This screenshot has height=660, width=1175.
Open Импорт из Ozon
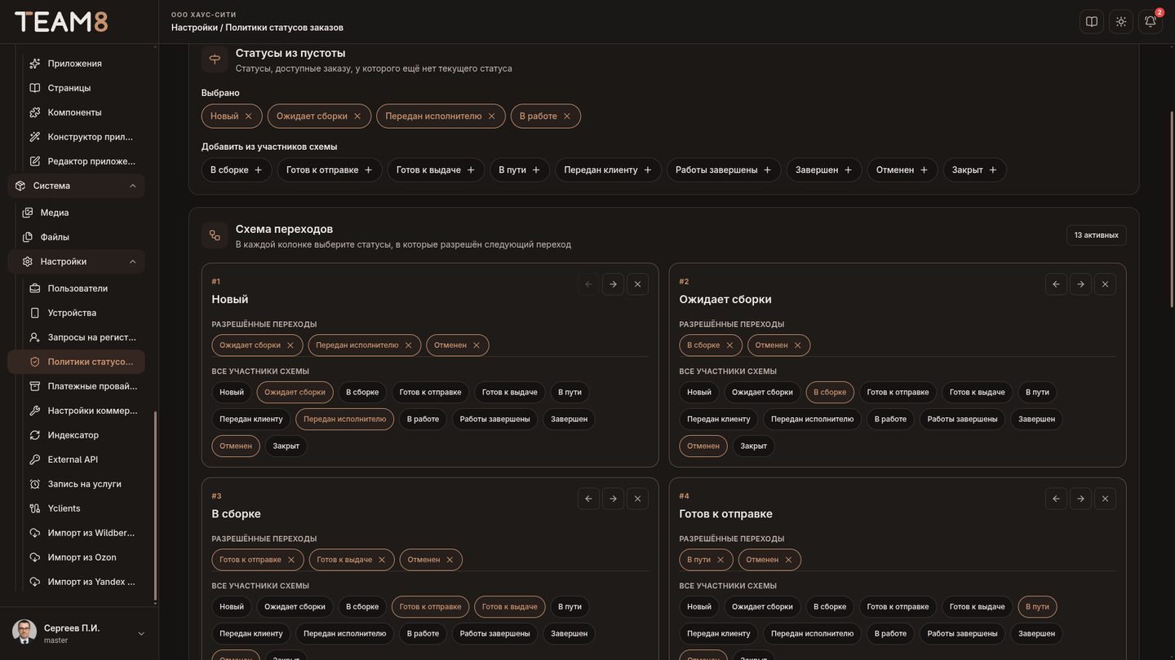click(80, 557)
